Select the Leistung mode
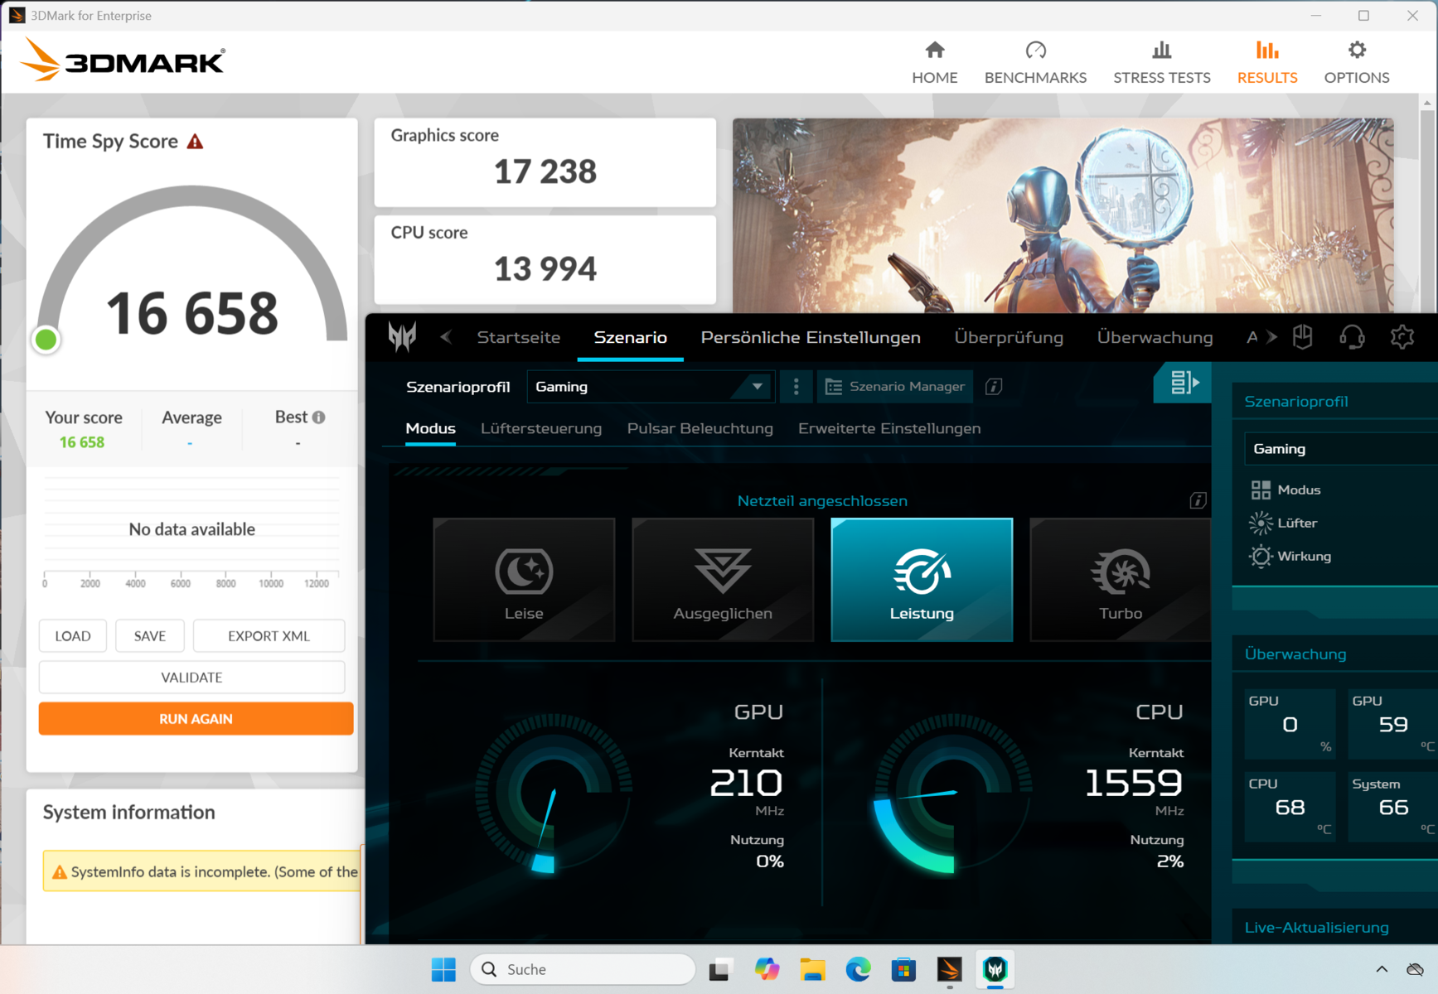This screenshot has width=1438, height=994. (922, 580)
